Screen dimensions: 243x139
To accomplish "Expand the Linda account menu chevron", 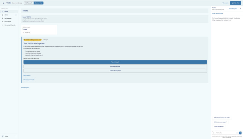I will (16, 136).
